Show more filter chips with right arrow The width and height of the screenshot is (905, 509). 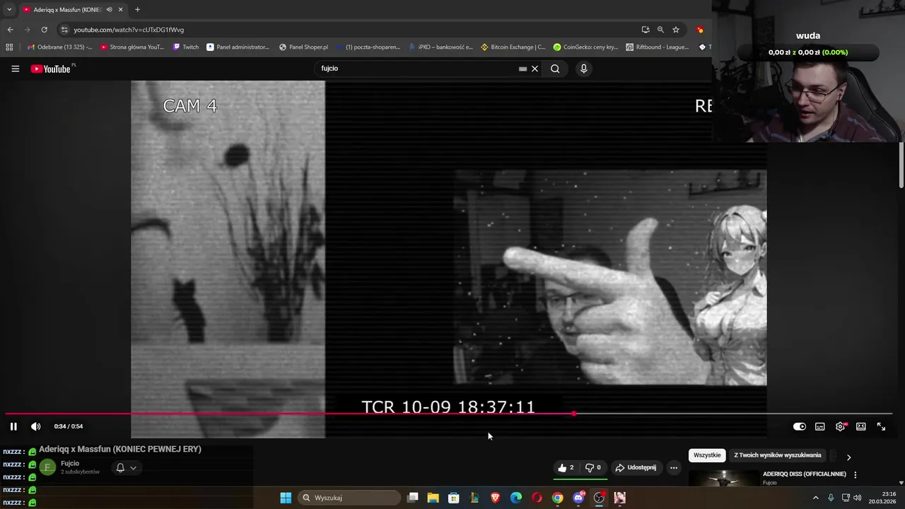(x=849, y=457)
